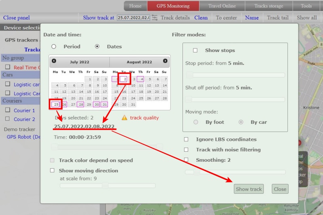This screenshot has width=323, height=215.
Task: Select July 28 in calendar
Action: point(81,104)
